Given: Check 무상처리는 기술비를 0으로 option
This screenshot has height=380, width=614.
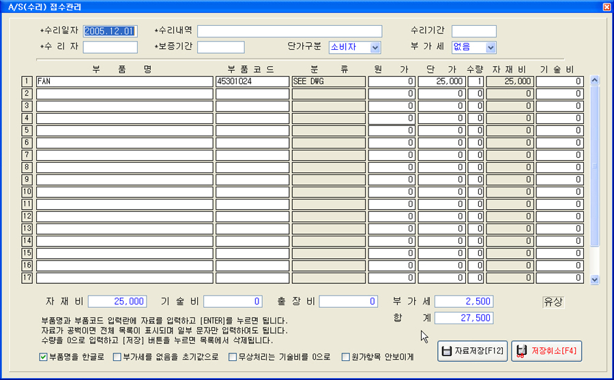Looking at the screenshot, I should pos(233,357).
